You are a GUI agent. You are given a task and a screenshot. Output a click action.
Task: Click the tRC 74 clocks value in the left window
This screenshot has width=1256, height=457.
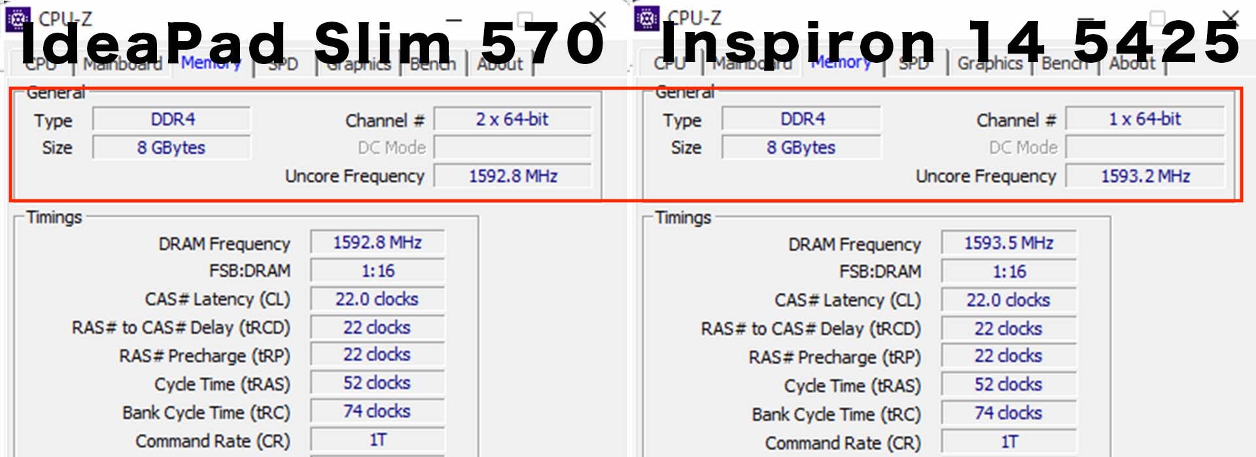377,411
